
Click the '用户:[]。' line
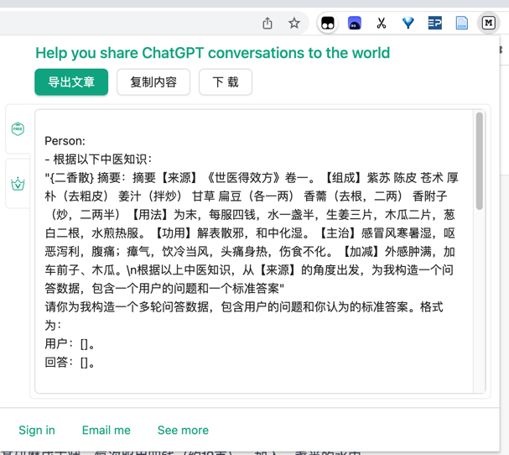click(70, 344)
